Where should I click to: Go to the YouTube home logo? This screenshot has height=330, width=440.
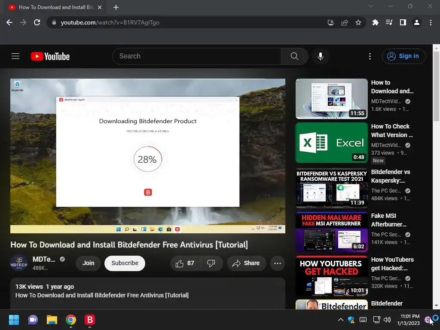pos(50,56)
